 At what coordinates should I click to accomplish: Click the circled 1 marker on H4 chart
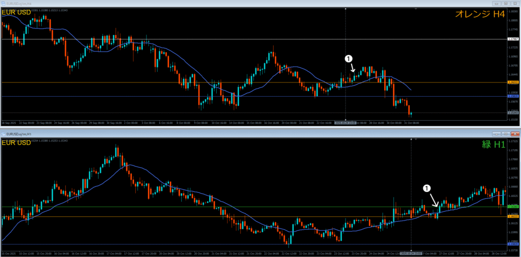click(349, 59)
